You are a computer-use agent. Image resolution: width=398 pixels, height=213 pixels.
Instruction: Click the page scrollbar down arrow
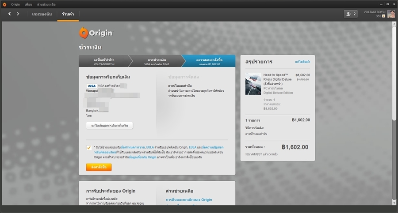[394, 203]
